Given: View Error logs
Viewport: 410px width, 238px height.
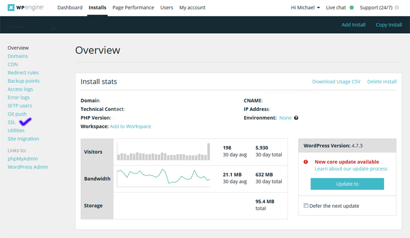Looking at the screenshot, I should (18, 97).
